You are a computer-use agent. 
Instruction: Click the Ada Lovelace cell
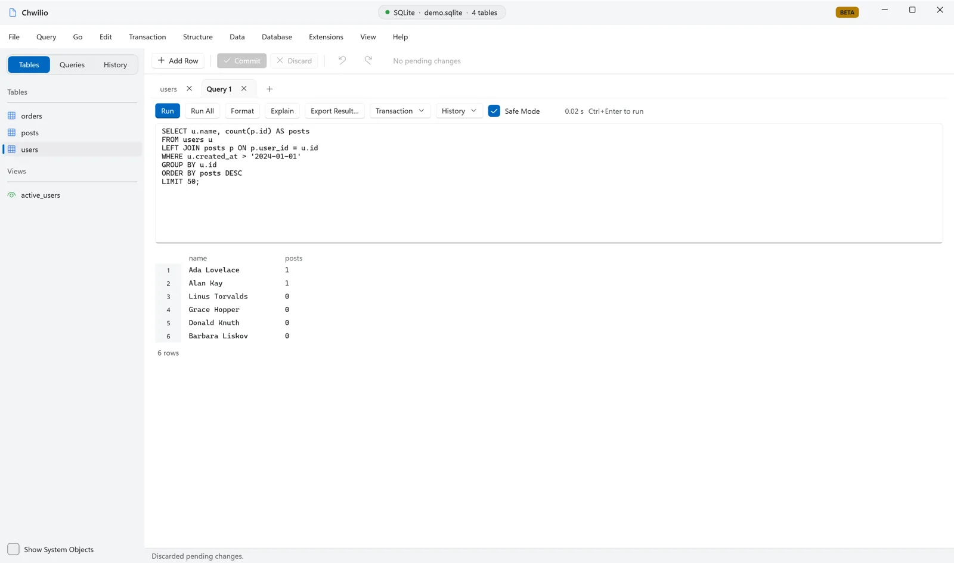click(214, 270)
